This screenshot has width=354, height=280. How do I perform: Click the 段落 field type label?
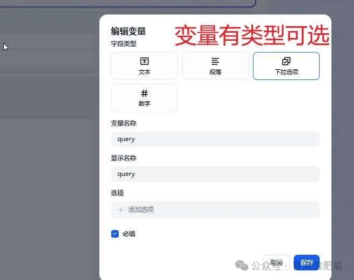point(215,72)
